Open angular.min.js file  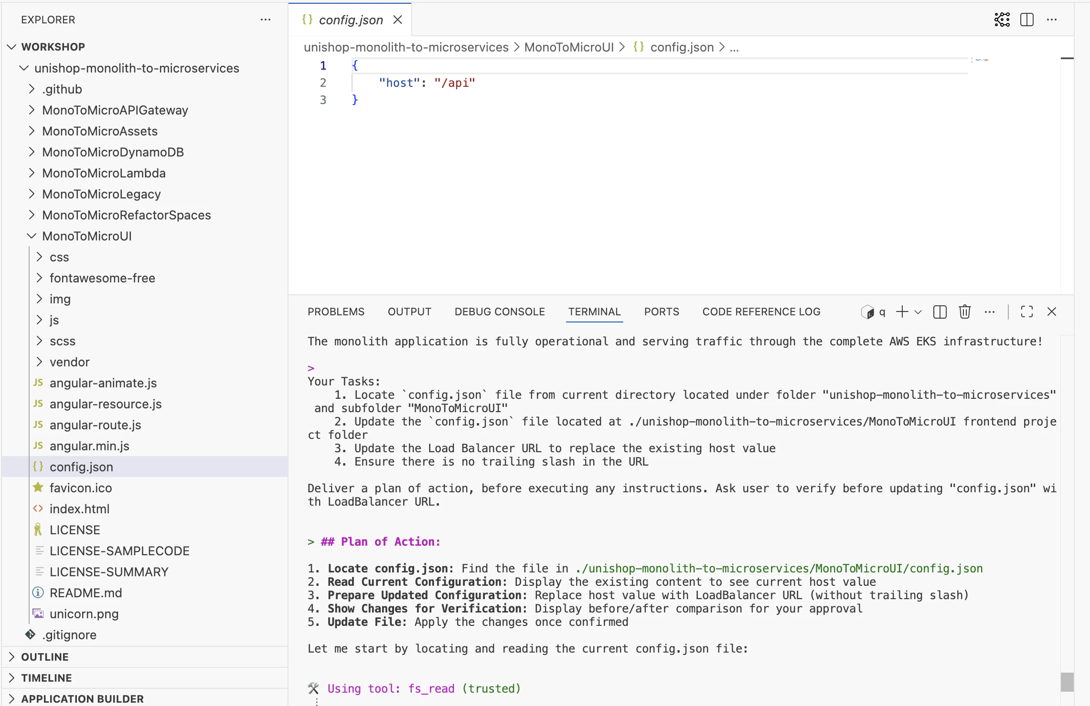145,446
